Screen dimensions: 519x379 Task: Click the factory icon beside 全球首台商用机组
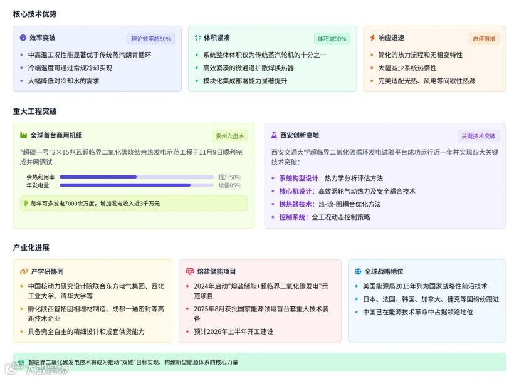(23, 135)
